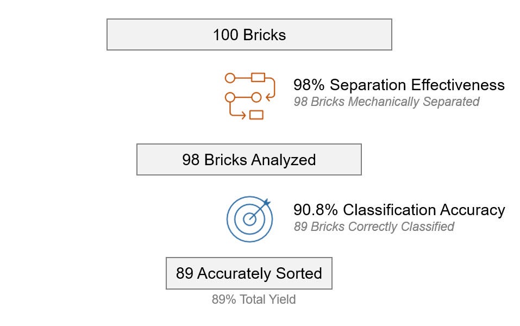Image resolution: width=520 pixels, height=326 pixels.
Task: Click the "100 Bricks" box
Action: point(249,34)
